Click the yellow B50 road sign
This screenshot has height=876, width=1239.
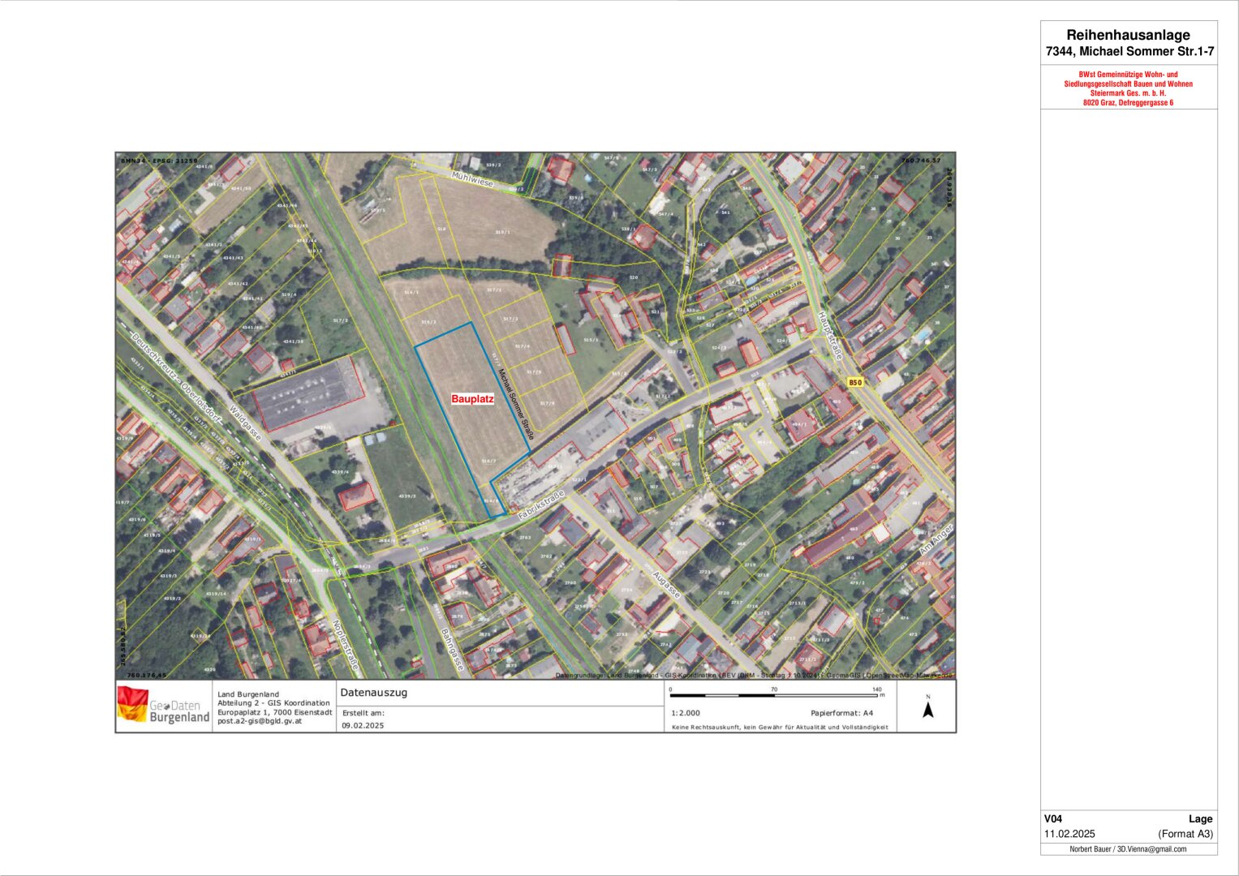pos(854,382)
